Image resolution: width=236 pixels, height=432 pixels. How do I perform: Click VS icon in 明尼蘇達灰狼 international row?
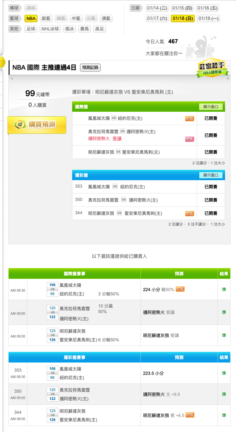tap(118, 152)
